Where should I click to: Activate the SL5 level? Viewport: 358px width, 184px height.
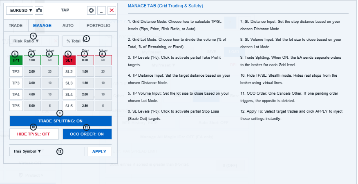69,106
